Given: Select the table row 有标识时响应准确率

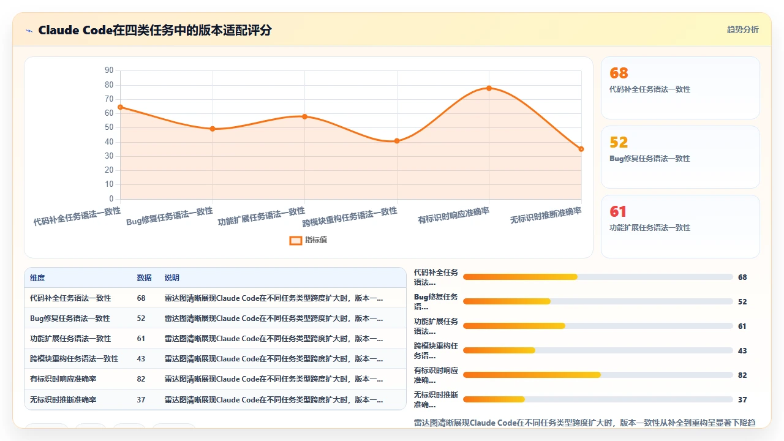Looking at the screenshot, I should pos(215,379).
